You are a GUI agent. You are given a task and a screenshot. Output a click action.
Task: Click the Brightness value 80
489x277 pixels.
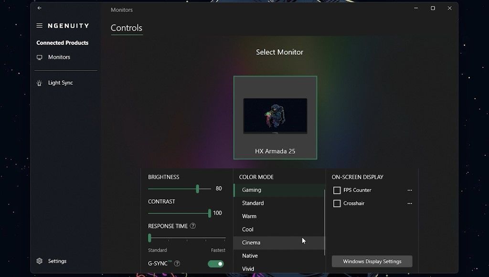click(219, 189)
